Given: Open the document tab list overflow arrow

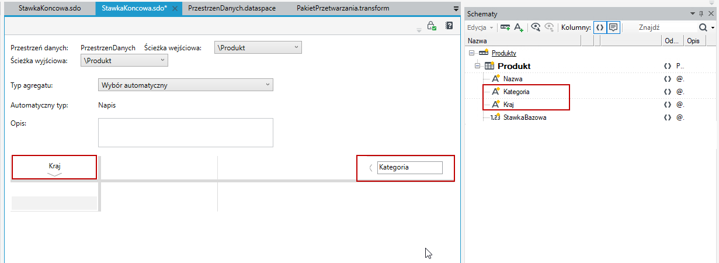Looking at the screenshot, I should pyautogui.click(x=456, y=9).
